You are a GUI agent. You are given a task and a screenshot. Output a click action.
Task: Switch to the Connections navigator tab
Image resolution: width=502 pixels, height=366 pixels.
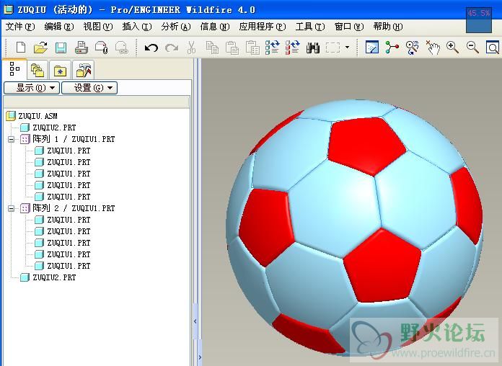83,70
